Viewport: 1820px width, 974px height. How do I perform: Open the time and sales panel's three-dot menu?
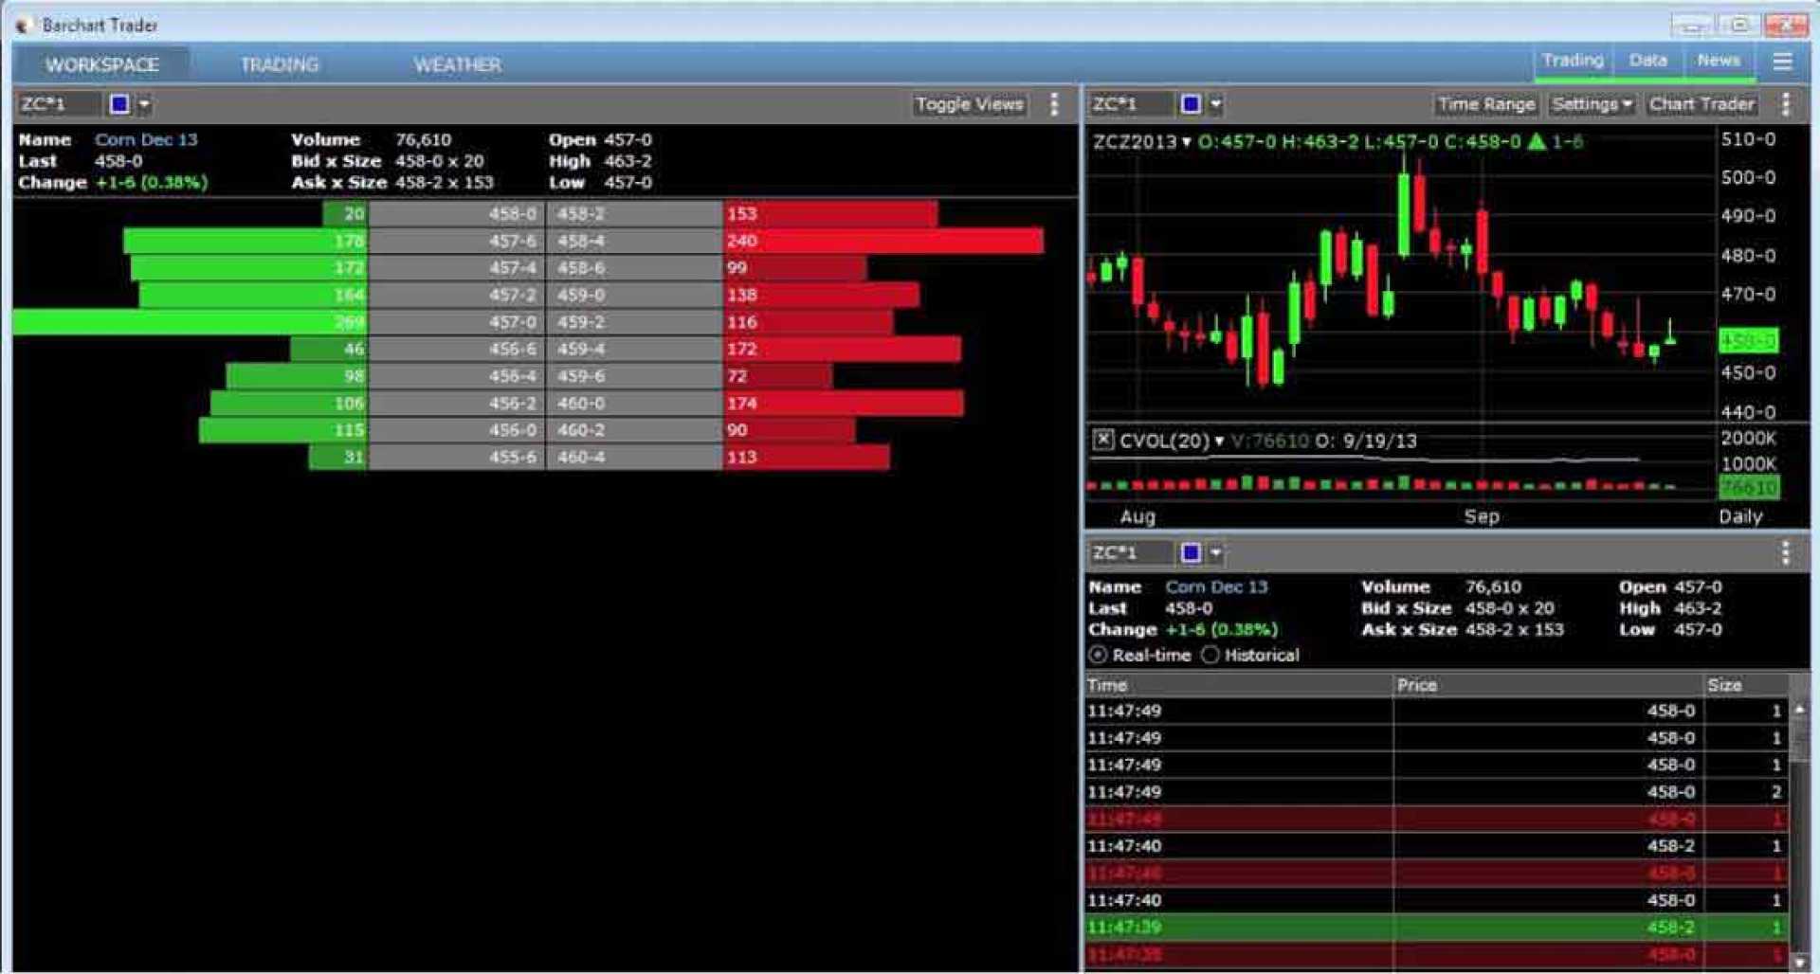click(x=1786, y=552)
